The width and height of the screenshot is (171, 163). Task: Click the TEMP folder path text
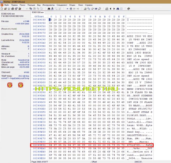(x=15, y=78)
